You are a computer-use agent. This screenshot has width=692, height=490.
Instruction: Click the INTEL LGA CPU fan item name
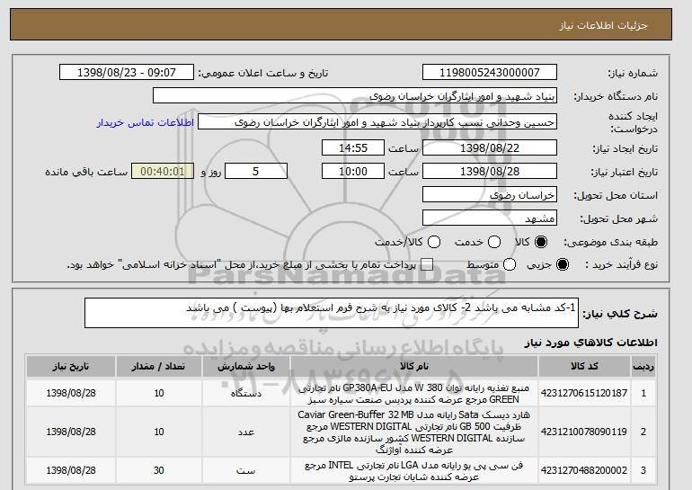[x=414, y=471]
